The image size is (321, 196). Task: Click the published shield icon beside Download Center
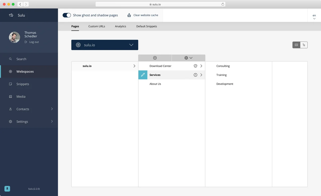(195, 66)
